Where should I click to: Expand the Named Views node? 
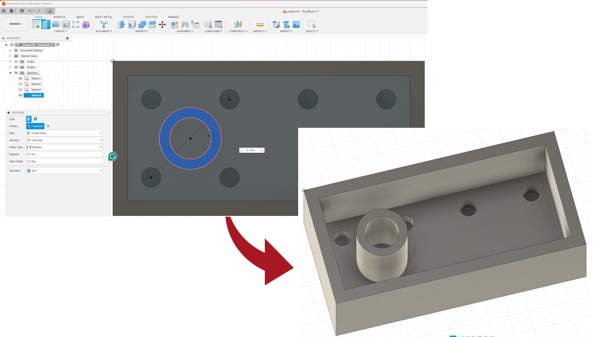click(10, 56)
